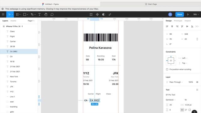Open the shape tools options arrow
The width and height of the screenshot is (201, 113).
click(27, 14)
